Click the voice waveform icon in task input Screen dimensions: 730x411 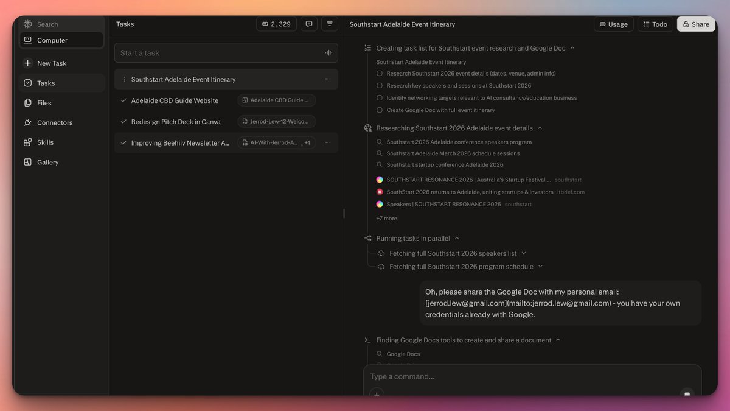329,53
